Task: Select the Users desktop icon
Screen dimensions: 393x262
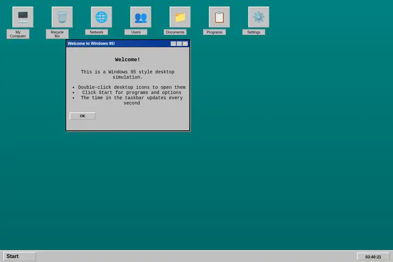Action: click(x=141, y=17)
